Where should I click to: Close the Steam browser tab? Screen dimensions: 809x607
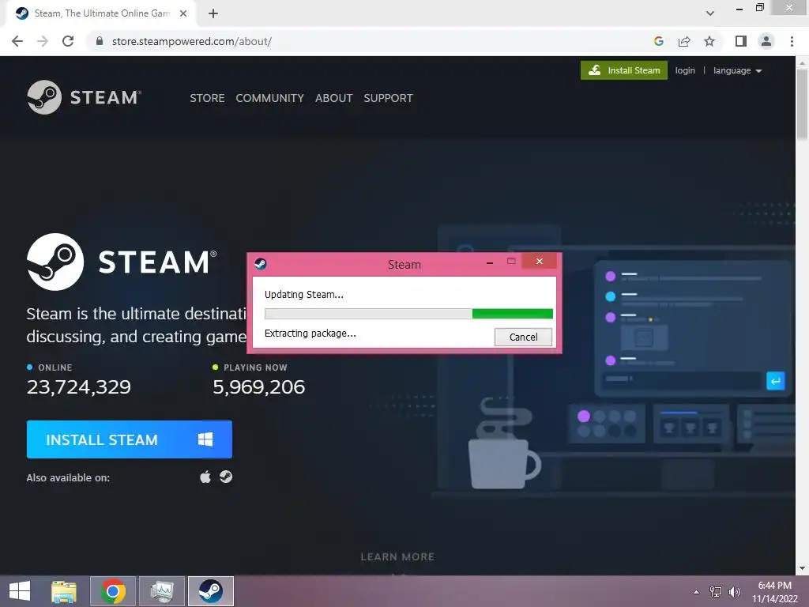(183, 13)
